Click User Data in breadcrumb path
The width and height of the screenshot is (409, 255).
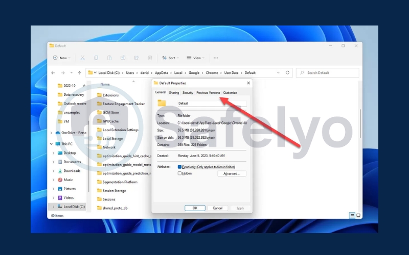tap(231, 73)
